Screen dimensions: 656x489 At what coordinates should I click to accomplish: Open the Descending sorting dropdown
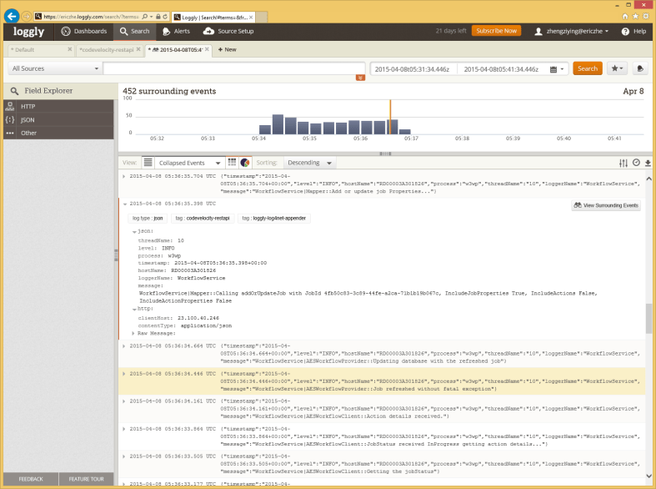tap(309, 163)
